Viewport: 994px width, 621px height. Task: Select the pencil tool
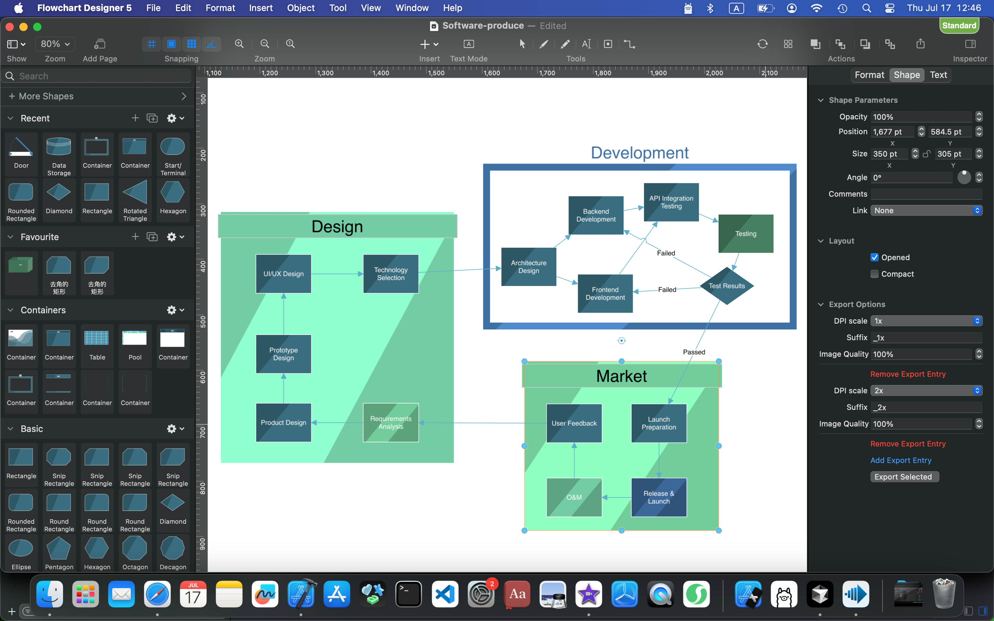tap(565, 44)
